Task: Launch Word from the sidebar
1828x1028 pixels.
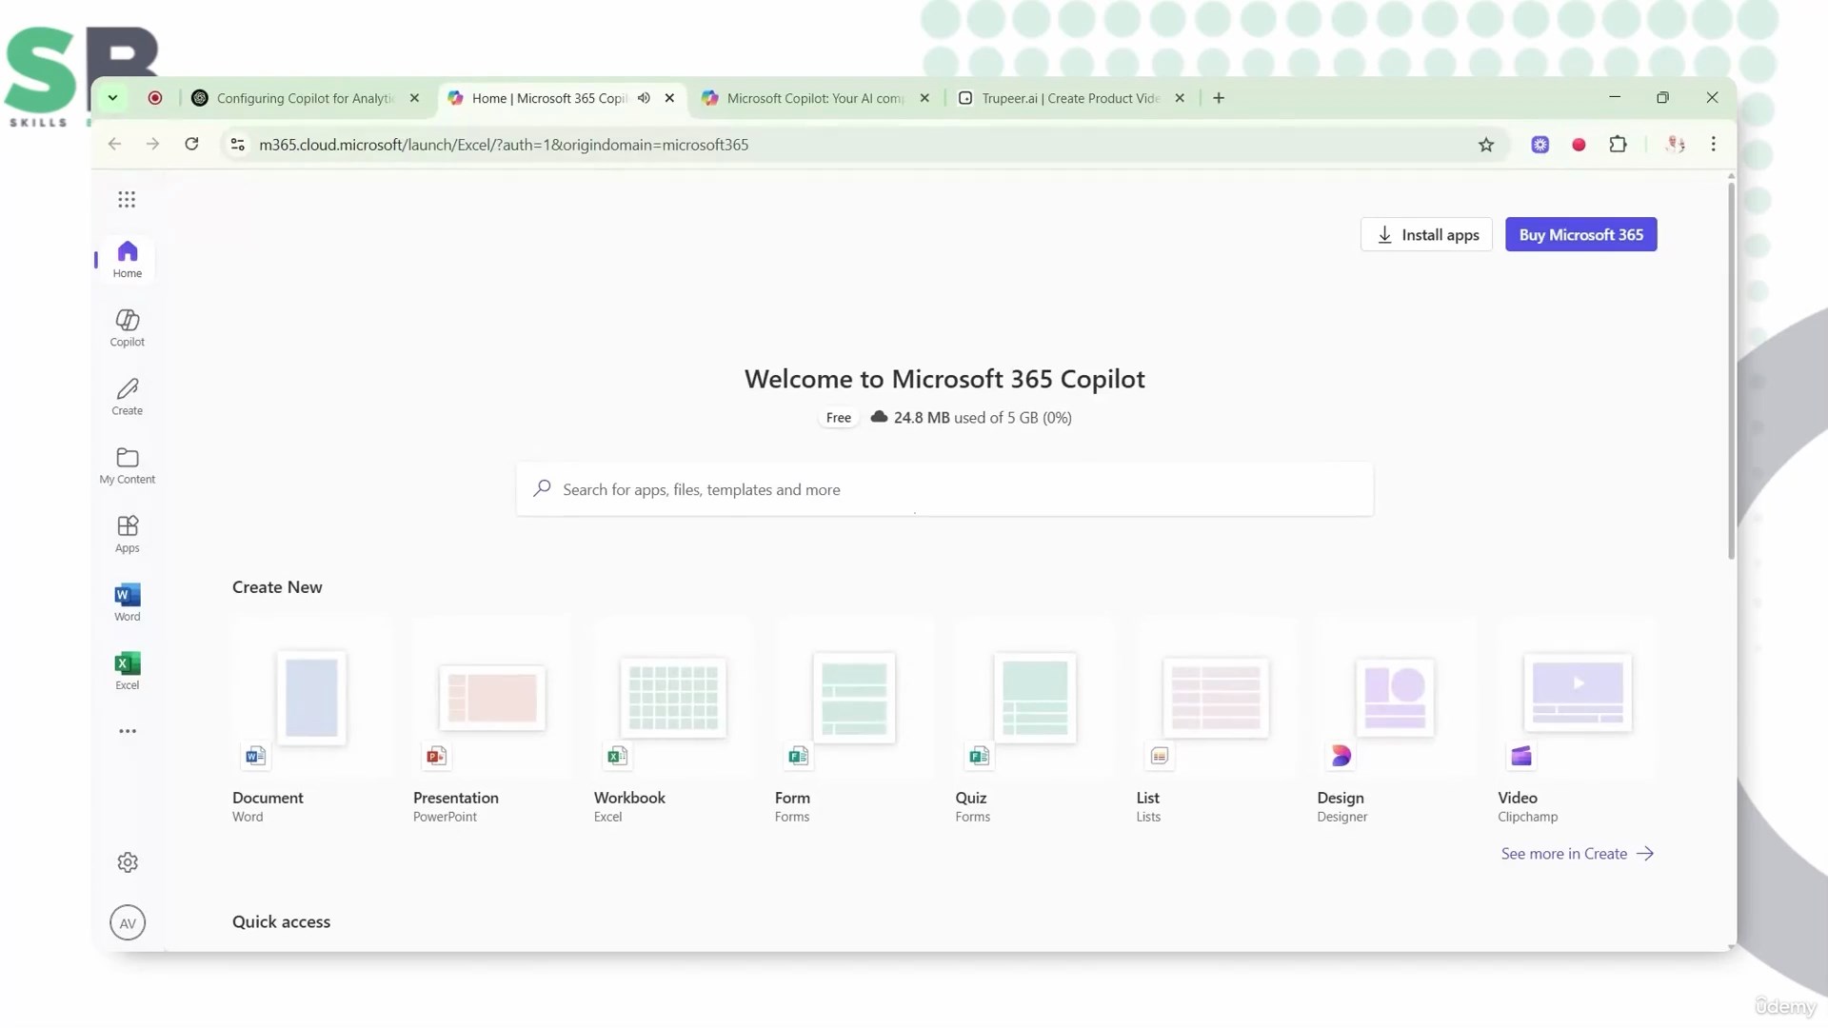Action: tap(127, 602)
